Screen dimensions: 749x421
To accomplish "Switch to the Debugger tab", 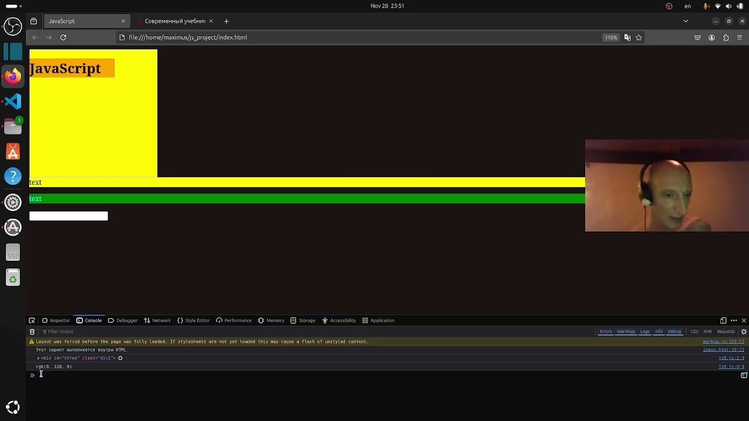I will pyautogui.click(x=123, y=320).
